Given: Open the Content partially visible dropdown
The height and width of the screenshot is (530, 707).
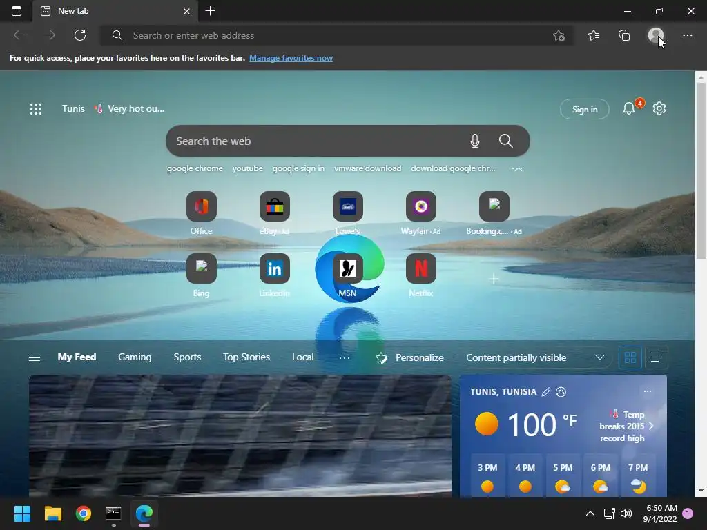Looking at the screenshot, I should (535, 358).
